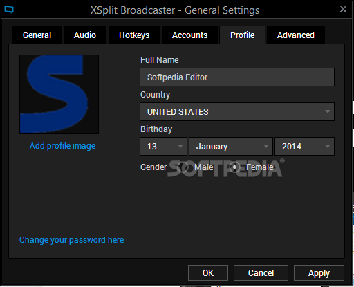The height and width of the screenshot is (287, 354).
Task: Click the Cancel button
Action: click(x=261, y=273)
